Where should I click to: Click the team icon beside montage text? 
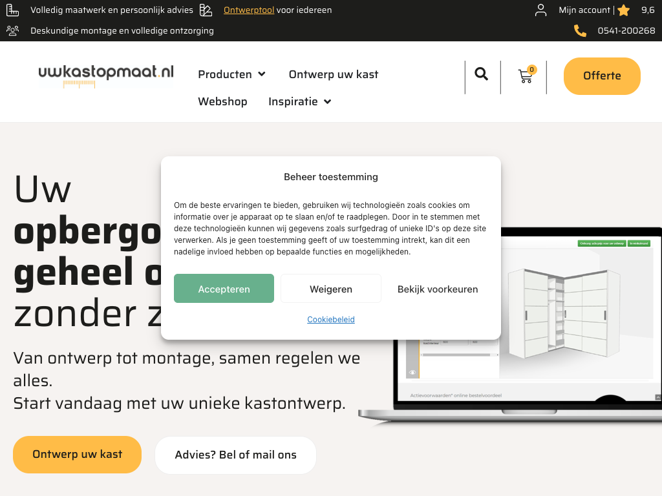[13, 31]
